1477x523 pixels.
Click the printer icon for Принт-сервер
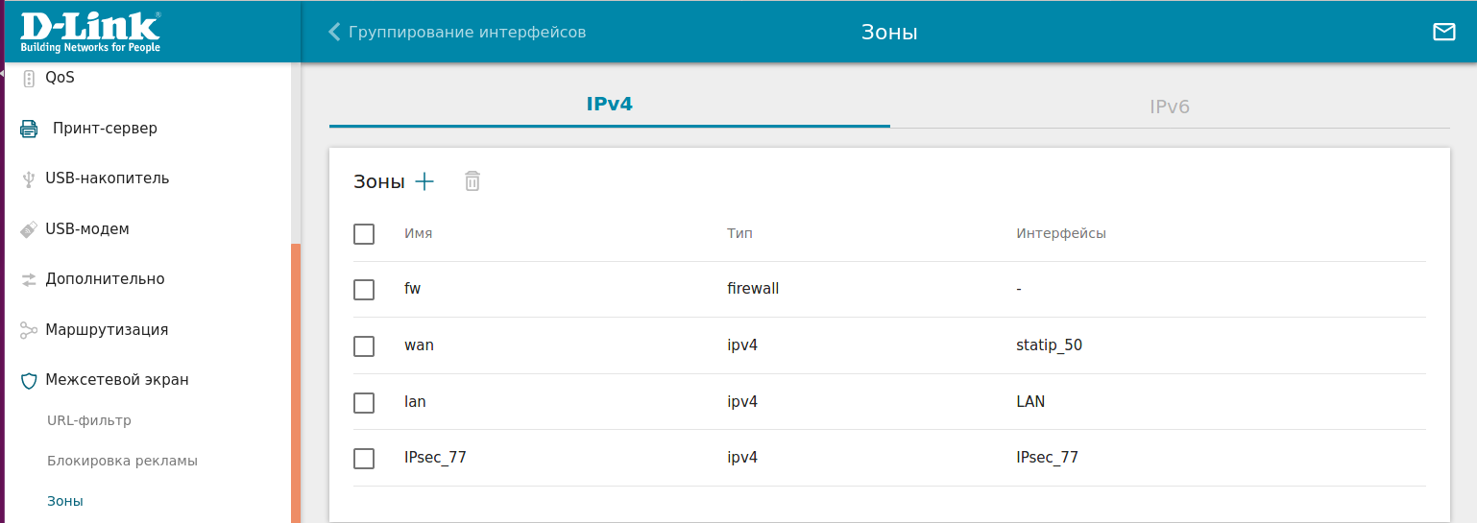(29, 129)
